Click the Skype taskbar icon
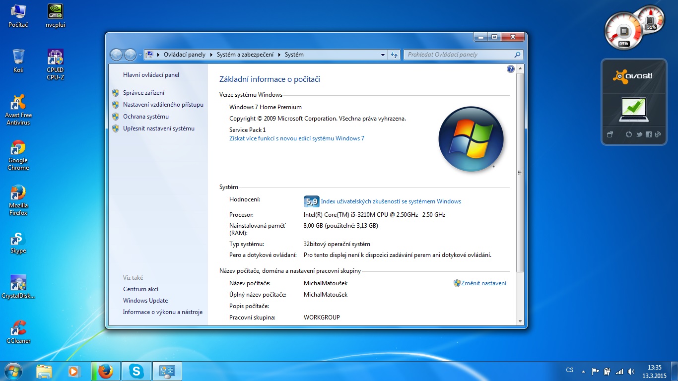This screenshot has width=678, height=381. [x=136, y=371]
